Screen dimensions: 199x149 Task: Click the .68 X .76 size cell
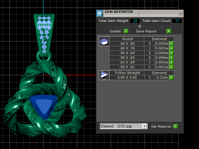pos(127,48)
